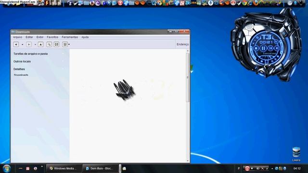Click the purple swirl icon in top dock
The width and height of the screenshot is (308, 173).
coord(98,3)
